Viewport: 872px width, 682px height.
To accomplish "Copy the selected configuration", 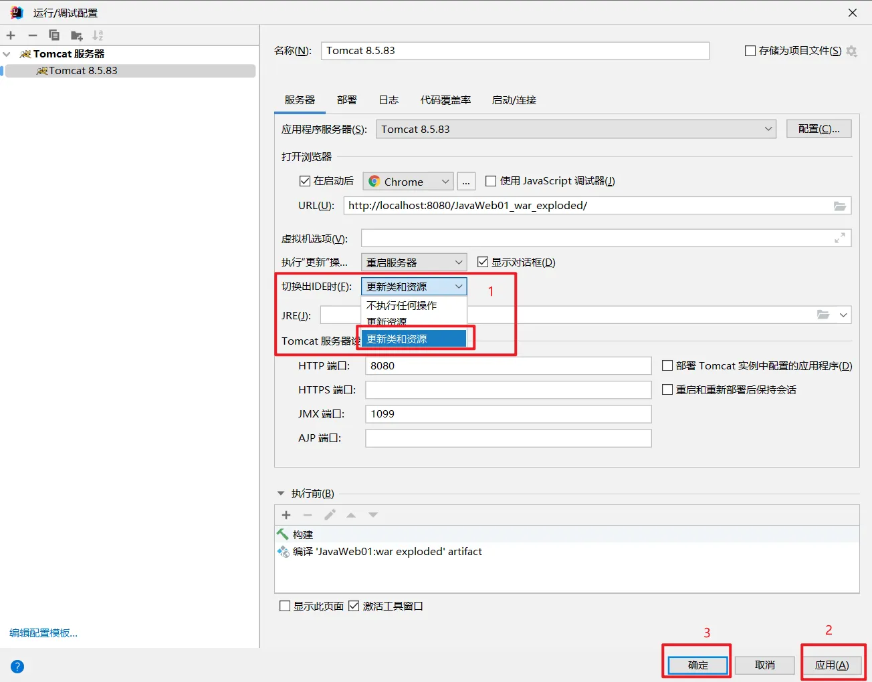I will [x=54, y=35].
